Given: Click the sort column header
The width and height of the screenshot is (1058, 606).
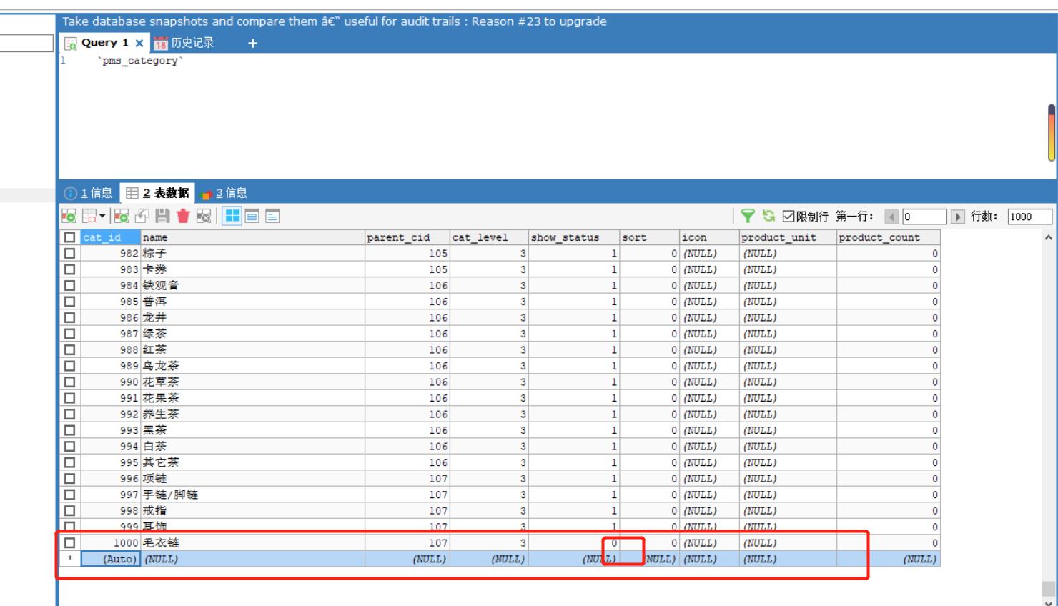Looking at the screenshot, I should click(x=649, y=237).
